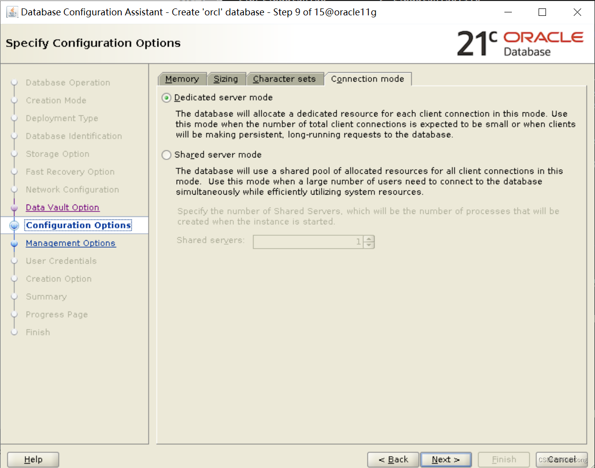Open the Management Options step link
The image size is (595, 468).
click(x=71, y=243)
